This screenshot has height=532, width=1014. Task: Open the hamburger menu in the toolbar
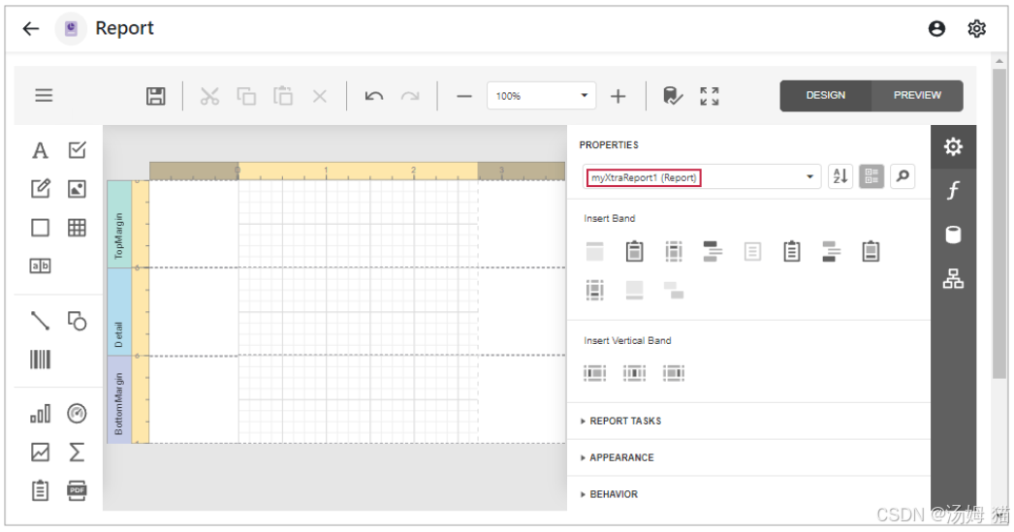click(44, 96)
